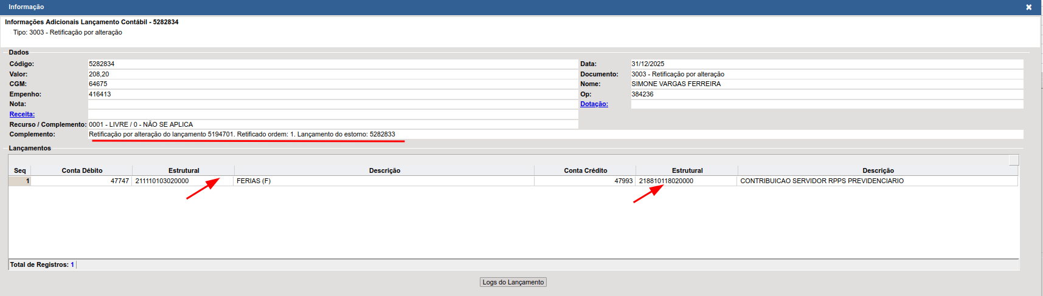The image size is (1043, 296).
Task: Click the Logs do Lançamento button
Action: (513, 282)
